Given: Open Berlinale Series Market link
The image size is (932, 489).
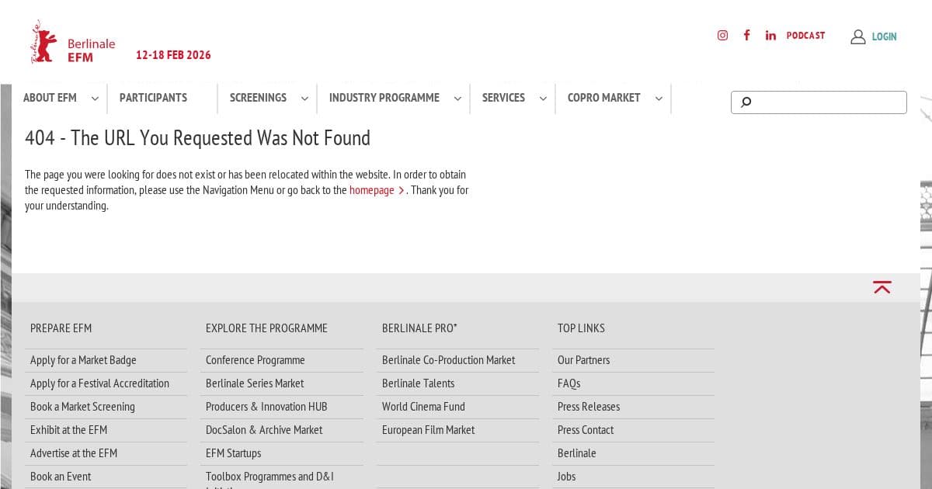Looking at the screenshot, I should (x=255, y=383).
